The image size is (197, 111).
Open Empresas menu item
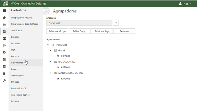click(x=15, y=43)
